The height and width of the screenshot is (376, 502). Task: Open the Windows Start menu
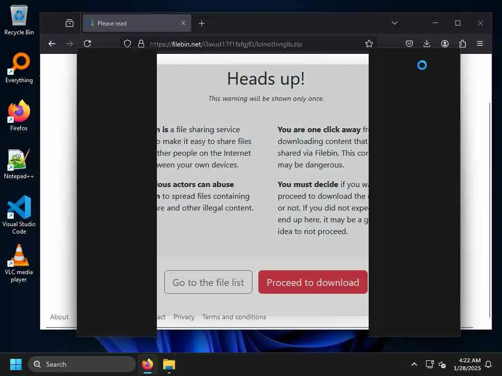[x=16, y=364]
